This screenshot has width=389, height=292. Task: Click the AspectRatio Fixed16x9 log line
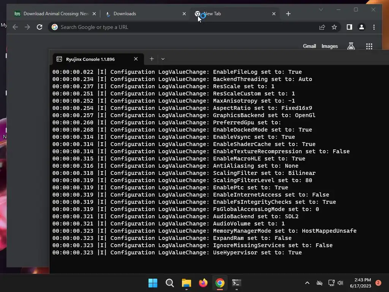click(x=182, y=108)
